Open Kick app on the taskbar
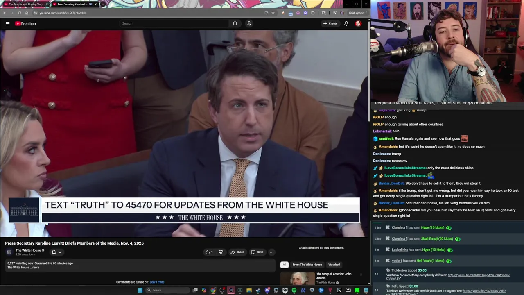 click(357, 290)
